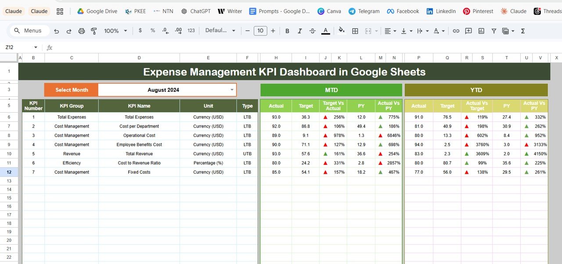Open the functions sigma icon
This screenshot has width=562, height=264.
coord(522,31)
